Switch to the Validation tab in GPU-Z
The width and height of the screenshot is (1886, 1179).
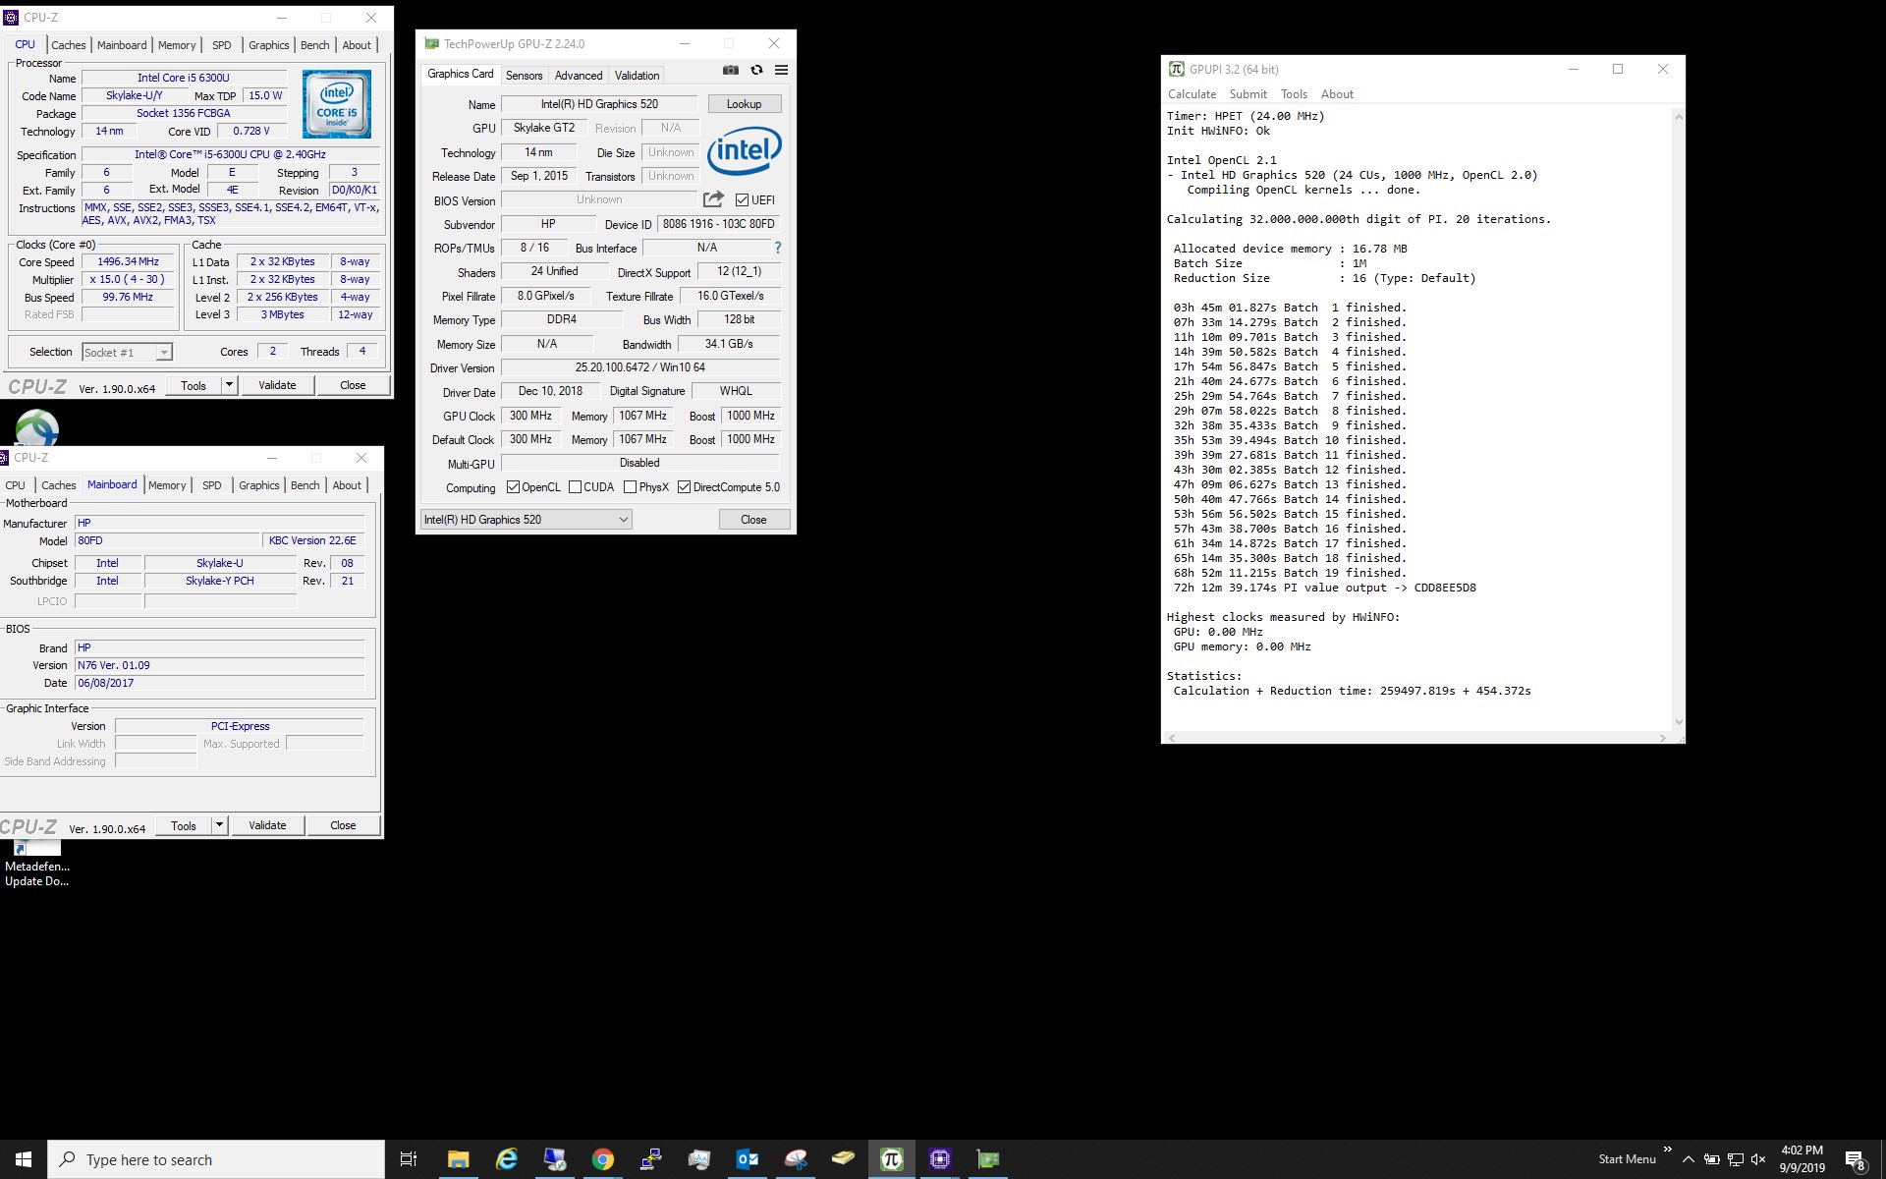click(637, 76)
